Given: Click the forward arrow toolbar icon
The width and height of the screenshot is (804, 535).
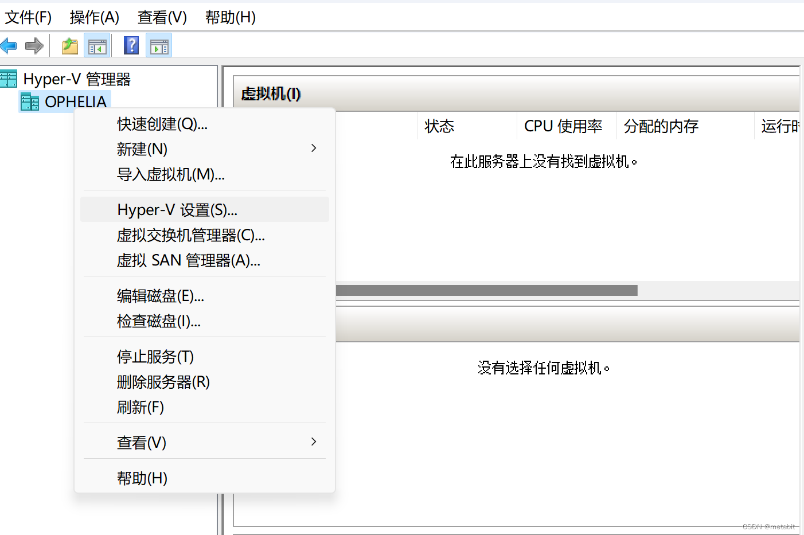Looking at the screenshot, I should (34, 45).
